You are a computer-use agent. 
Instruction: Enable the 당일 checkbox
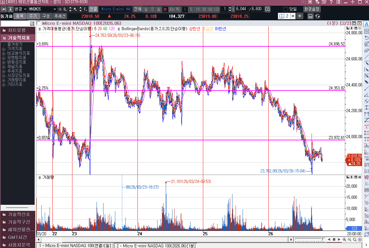pyautogui.click(x=285, y=9)
